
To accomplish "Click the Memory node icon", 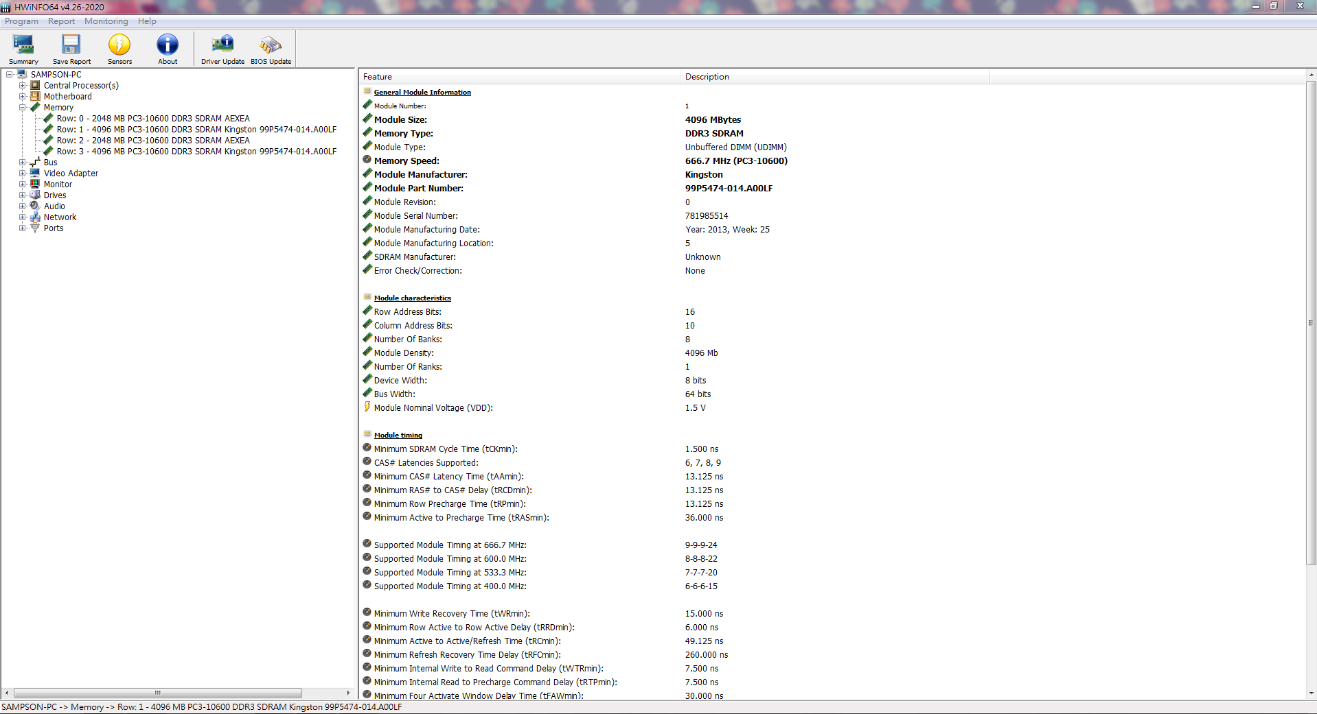I will pyautogui.click(x=36, y=108).
